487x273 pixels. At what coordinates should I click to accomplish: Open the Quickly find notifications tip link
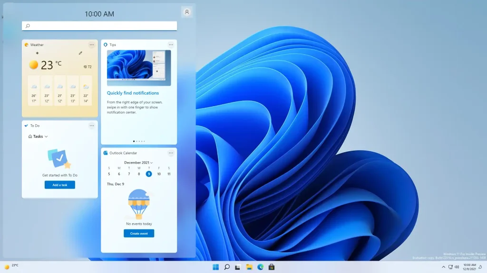coord(133,93)
